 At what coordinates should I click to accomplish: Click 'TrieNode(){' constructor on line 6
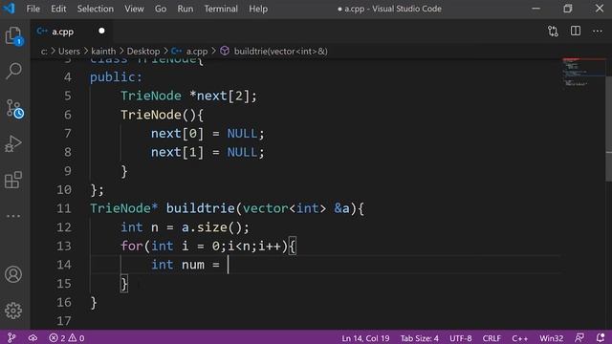point(162,115)
